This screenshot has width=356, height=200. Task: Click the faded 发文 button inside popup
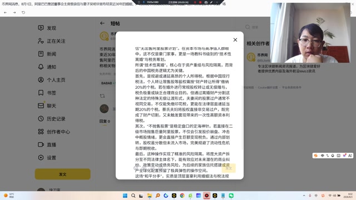tap(229, 168)
